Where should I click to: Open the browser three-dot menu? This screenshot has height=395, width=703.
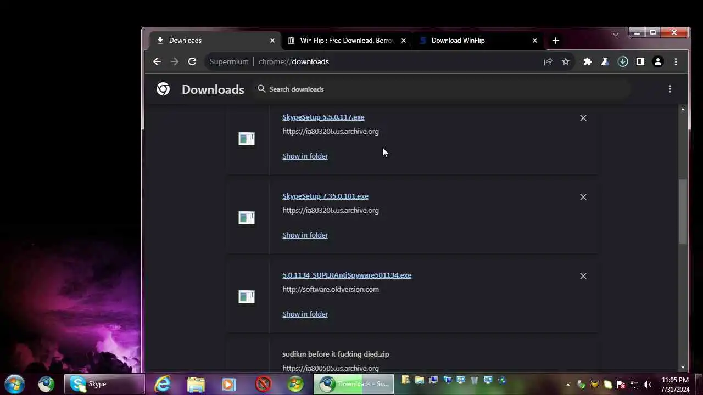coord(676,61)
